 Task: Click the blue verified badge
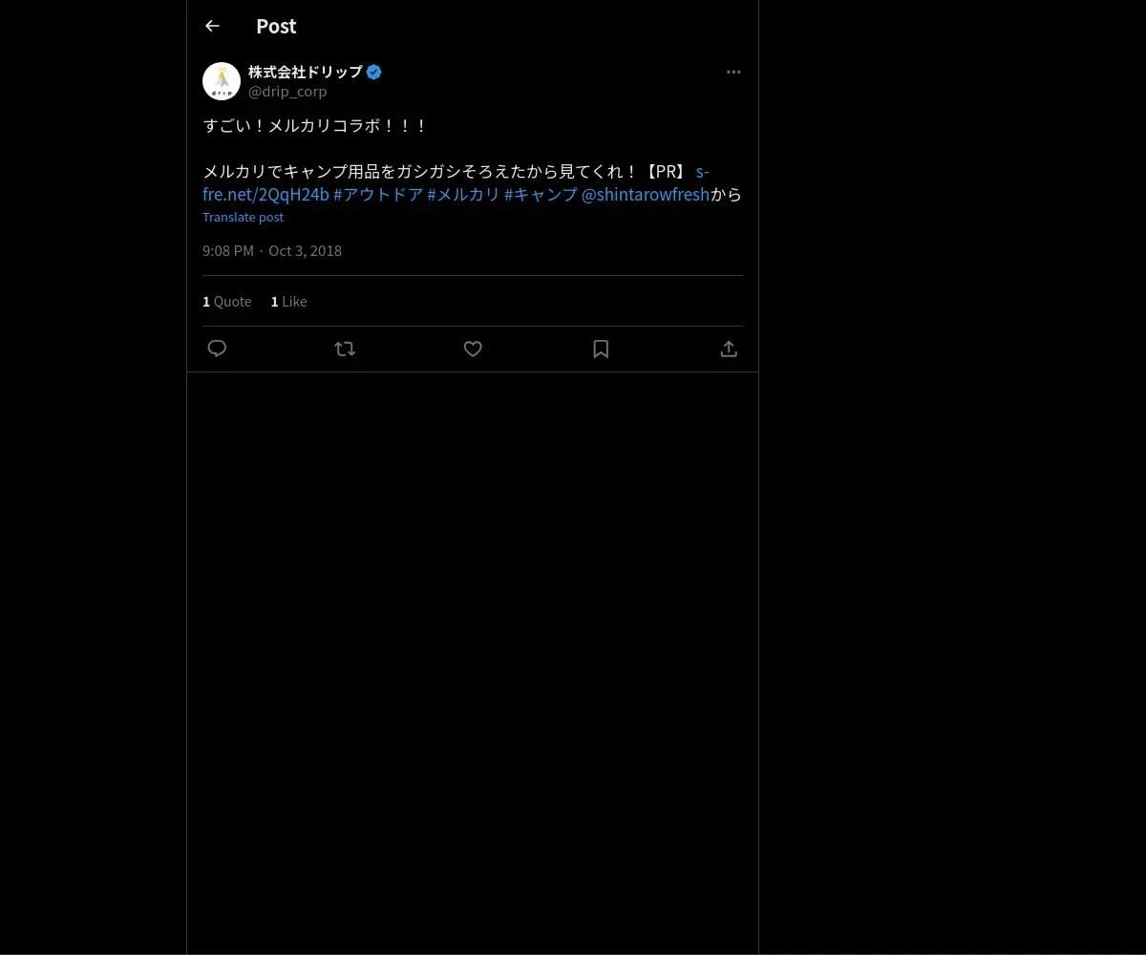[x=373, y=72]
